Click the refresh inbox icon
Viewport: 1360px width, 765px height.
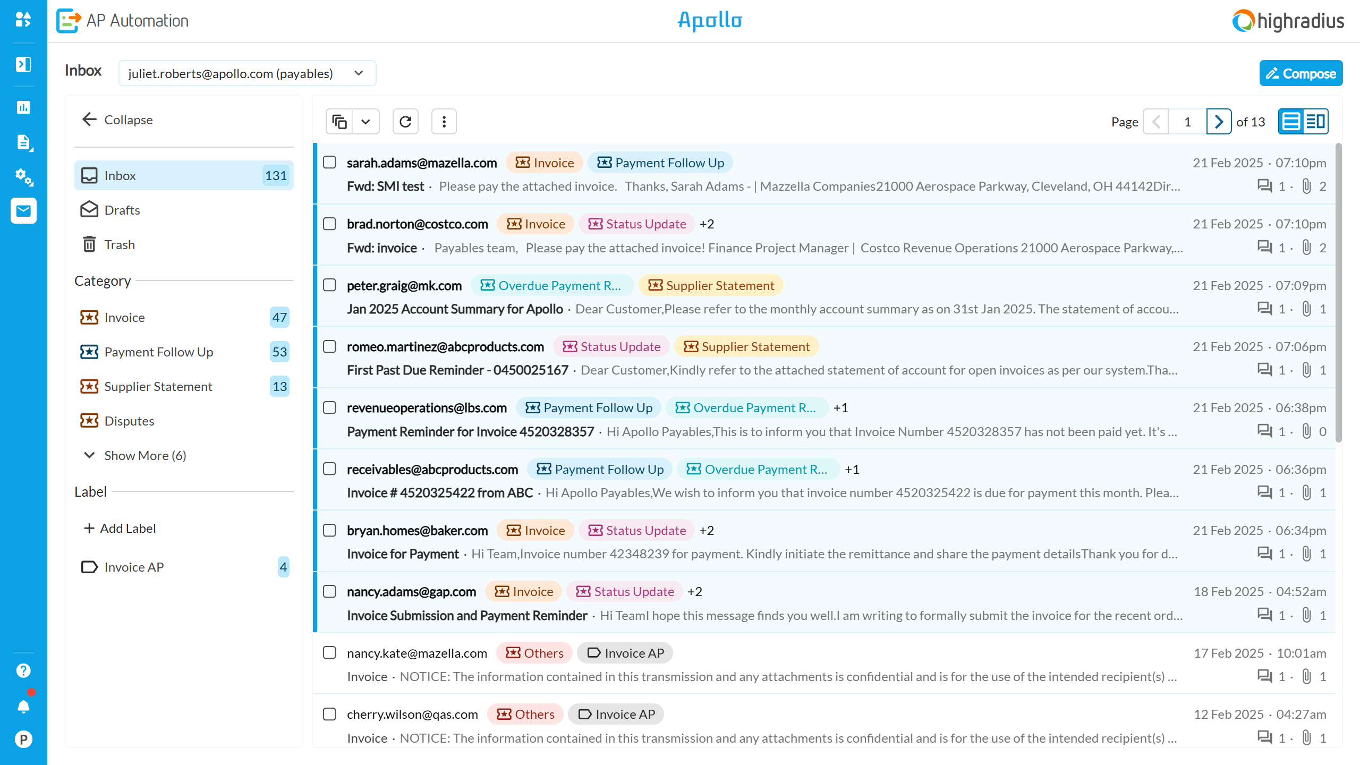point(405,122)
